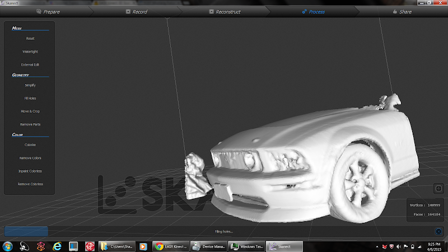Screen dimensions: 448x252
Task: Launch Internet Explorer from taskbar
Action: (x=57, y=246)
